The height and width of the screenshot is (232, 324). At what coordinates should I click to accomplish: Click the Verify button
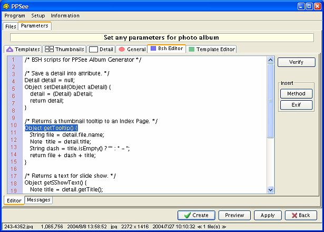click(296, 62)
